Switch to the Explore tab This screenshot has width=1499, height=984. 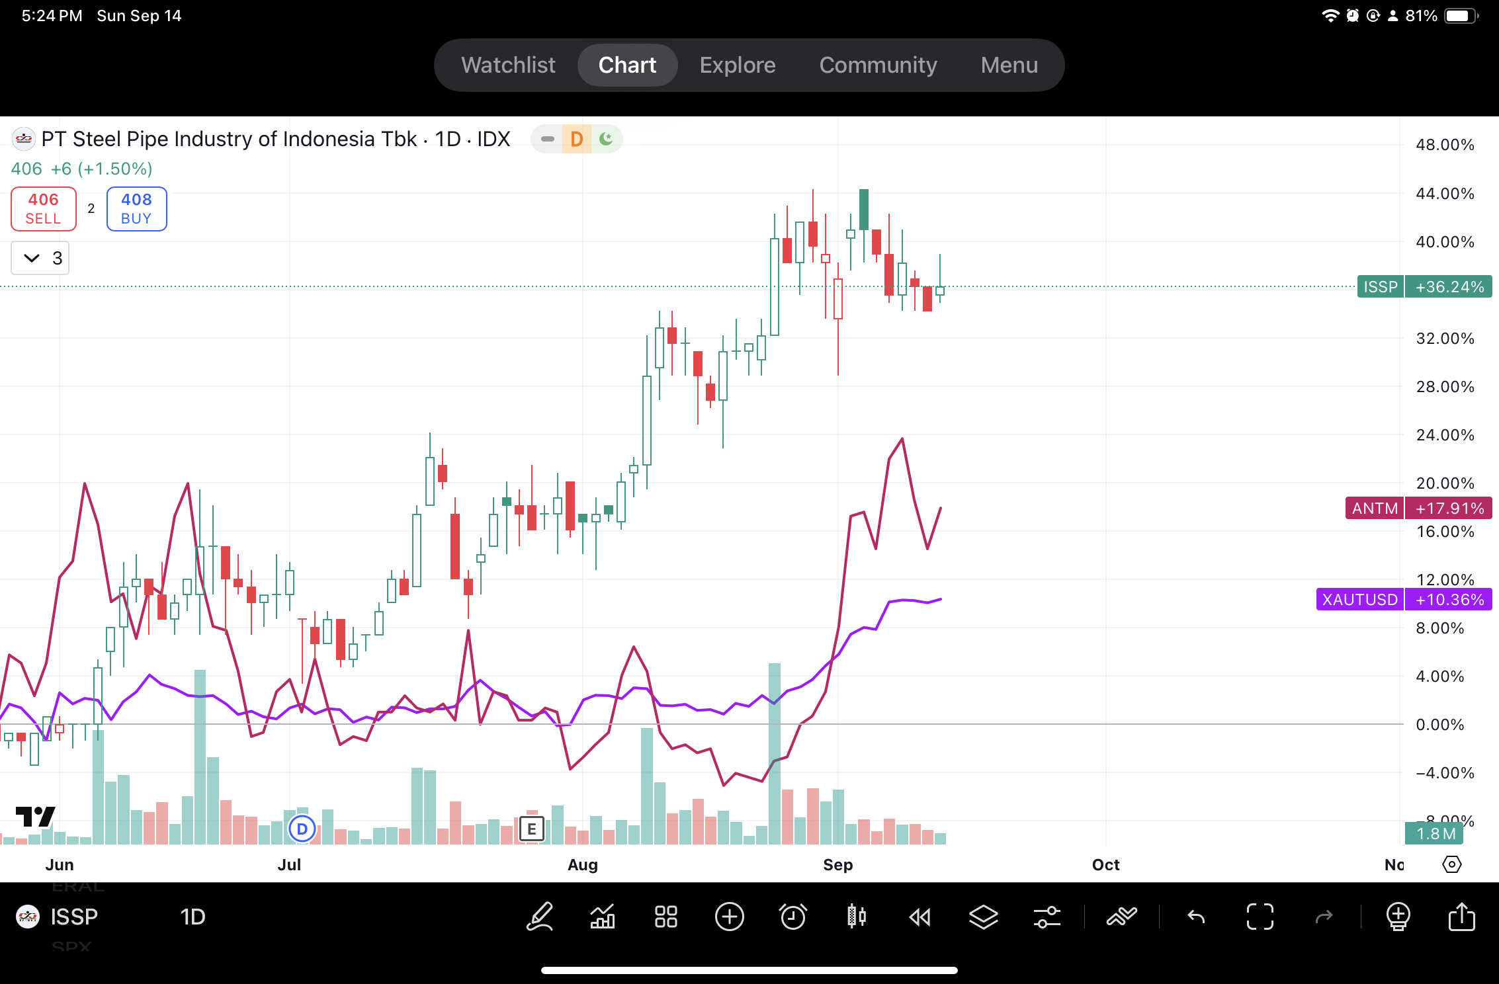click(x=738, y=65)
